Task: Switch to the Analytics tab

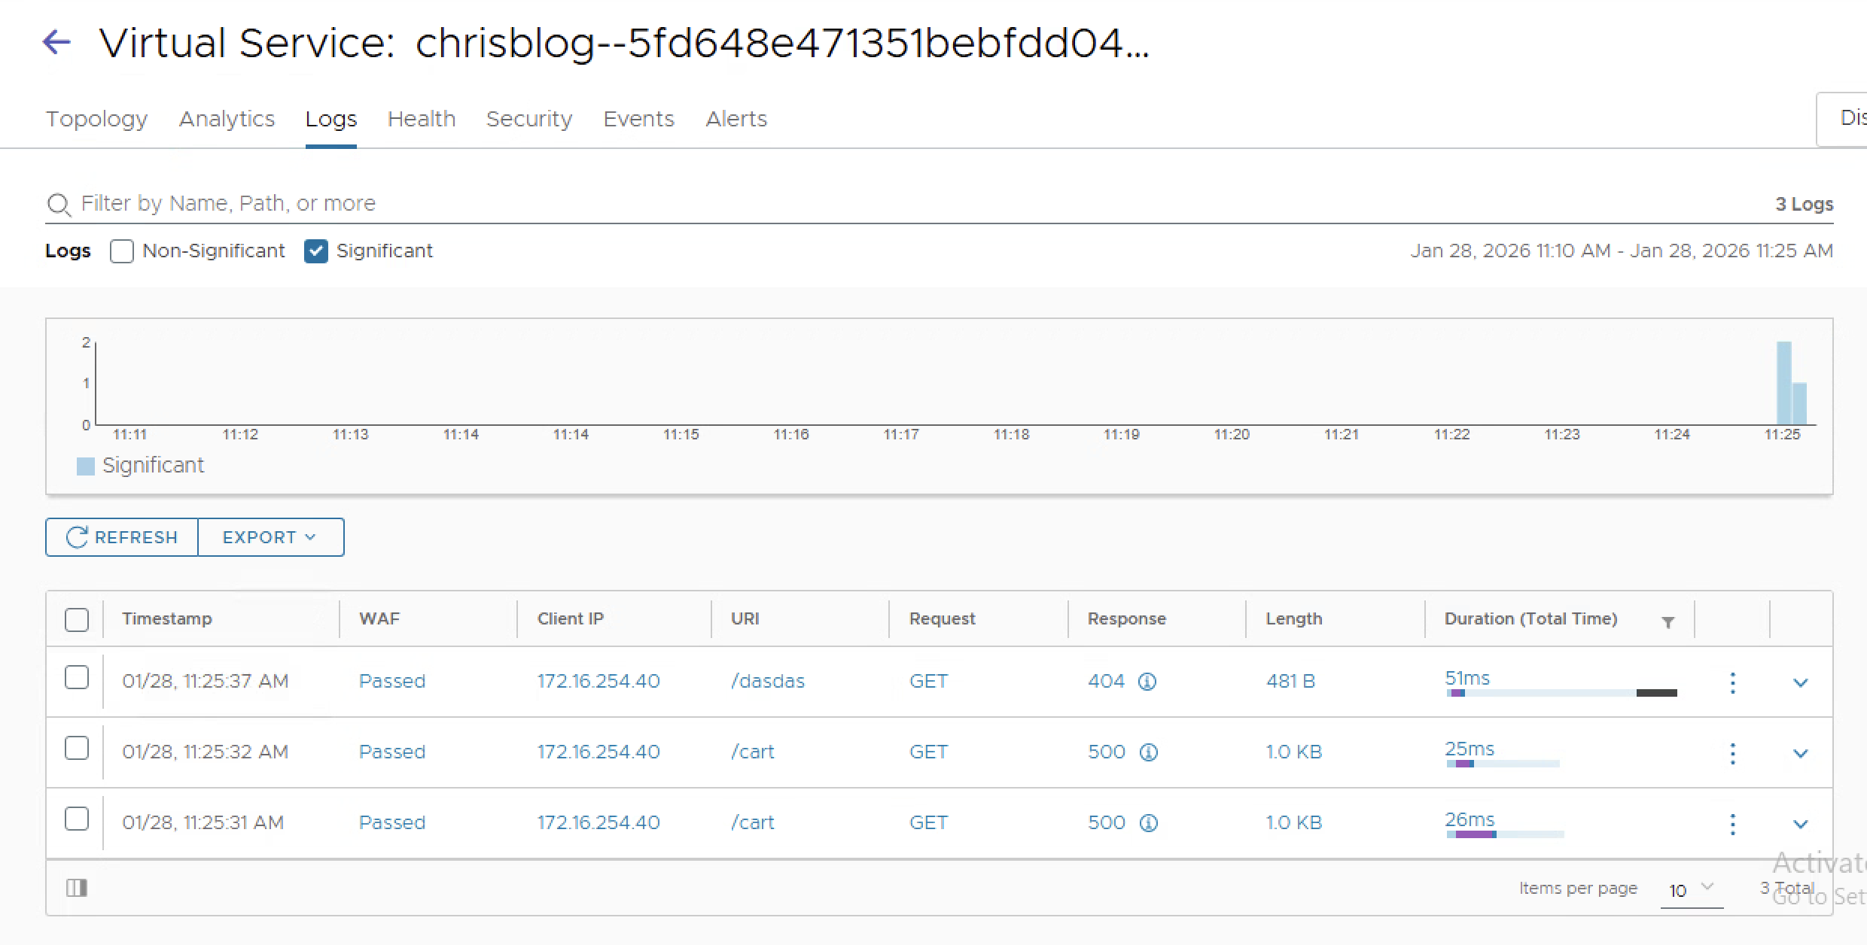Action: [227, 119]
